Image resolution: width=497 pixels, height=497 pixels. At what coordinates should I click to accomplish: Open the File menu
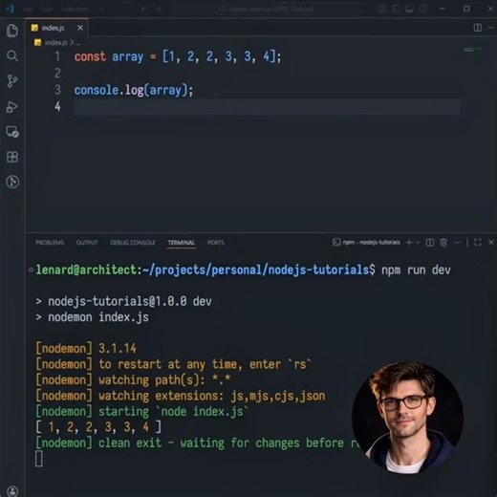click(28, 9)
